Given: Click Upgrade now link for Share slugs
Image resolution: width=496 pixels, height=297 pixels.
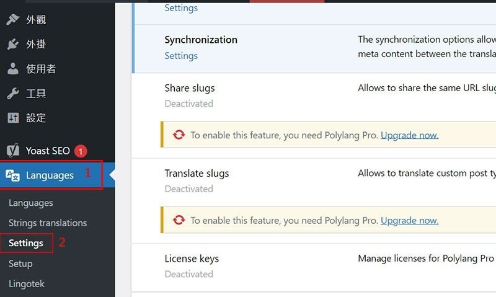Looking at the screenshot, I should pos(409,135).
